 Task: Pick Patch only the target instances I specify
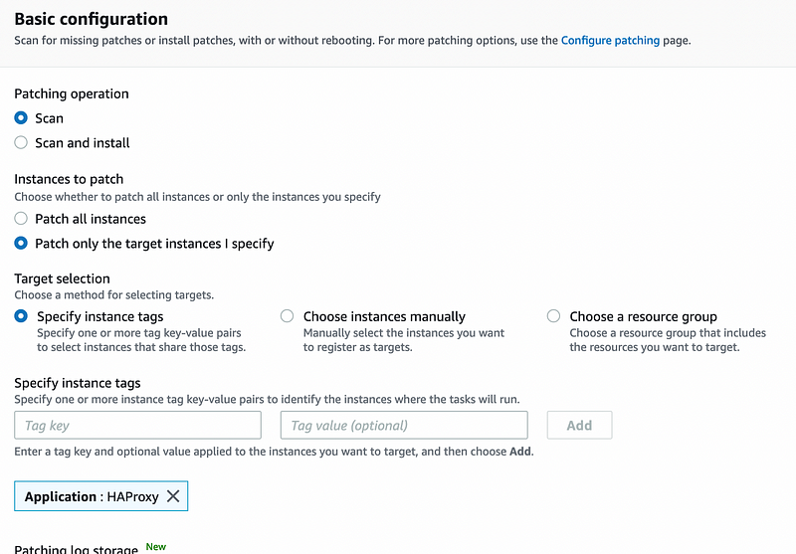click(21, 243)
